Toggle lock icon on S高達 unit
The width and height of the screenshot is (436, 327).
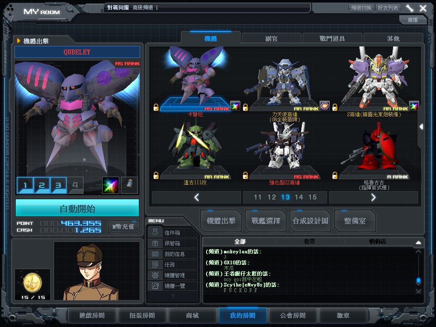coord(335,107)
